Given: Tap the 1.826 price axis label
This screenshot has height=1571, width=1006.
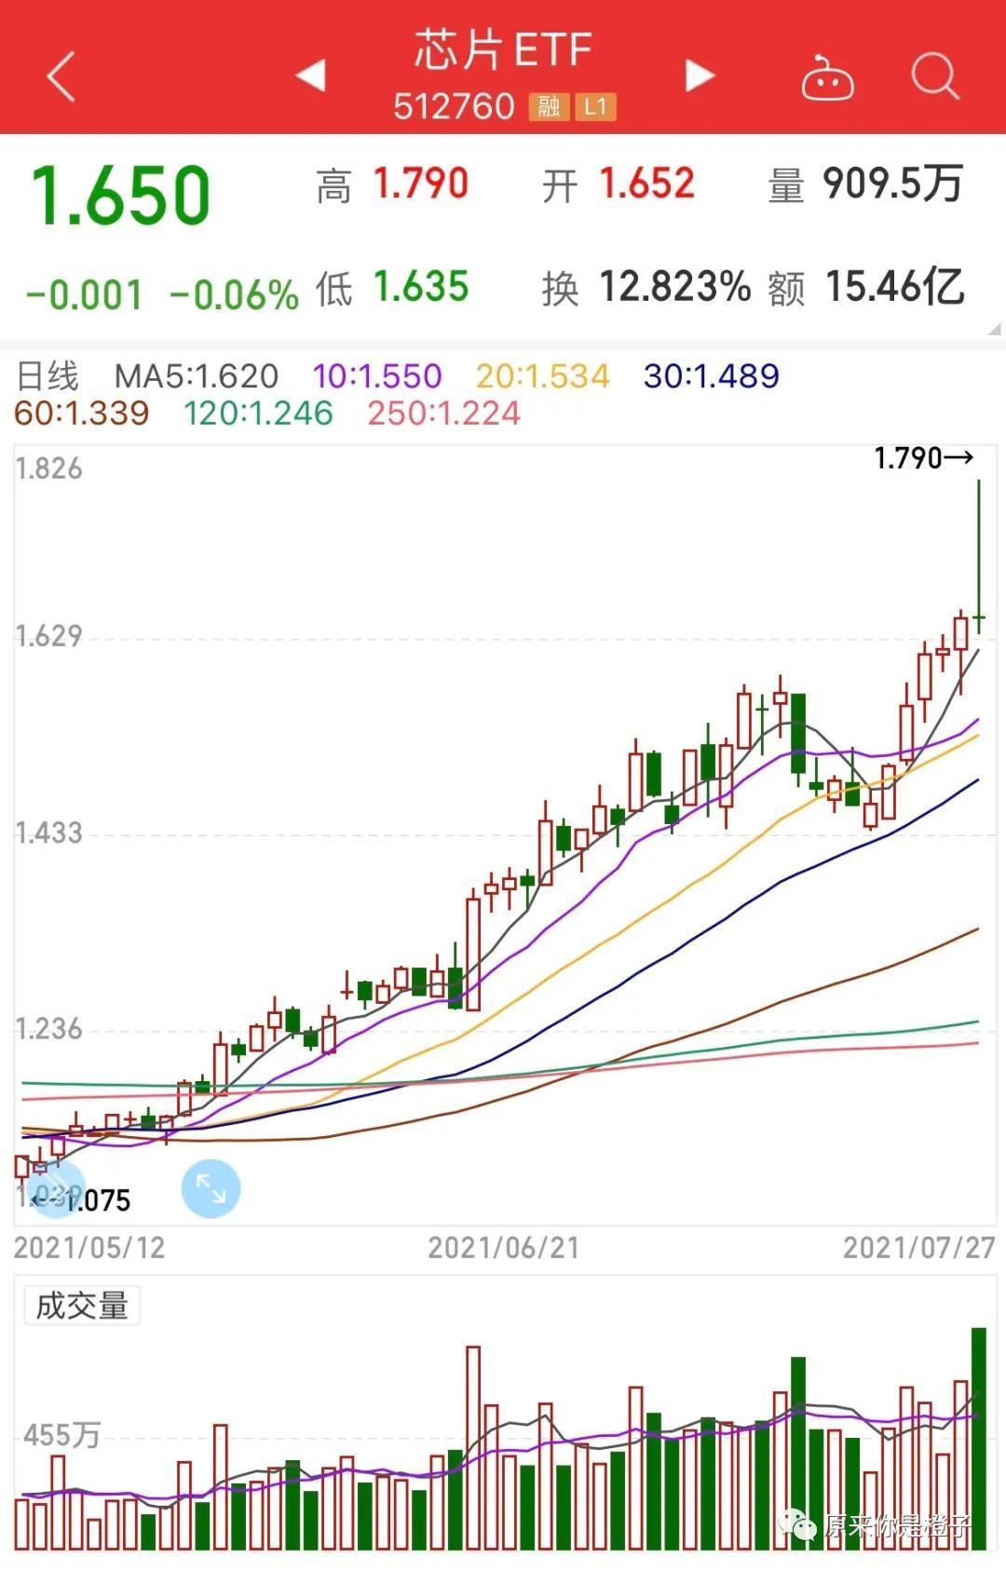Looking at the screenshot, I should pos(49,468).
